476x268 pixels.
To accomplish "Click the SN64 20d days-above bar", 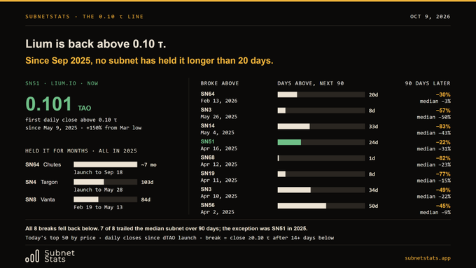I will tap(321, 94).
